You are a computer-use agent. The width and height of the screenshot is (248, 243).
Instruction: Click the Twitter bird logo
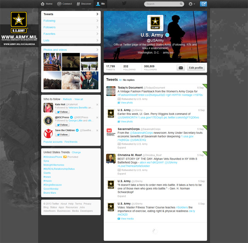pos(124,4)
